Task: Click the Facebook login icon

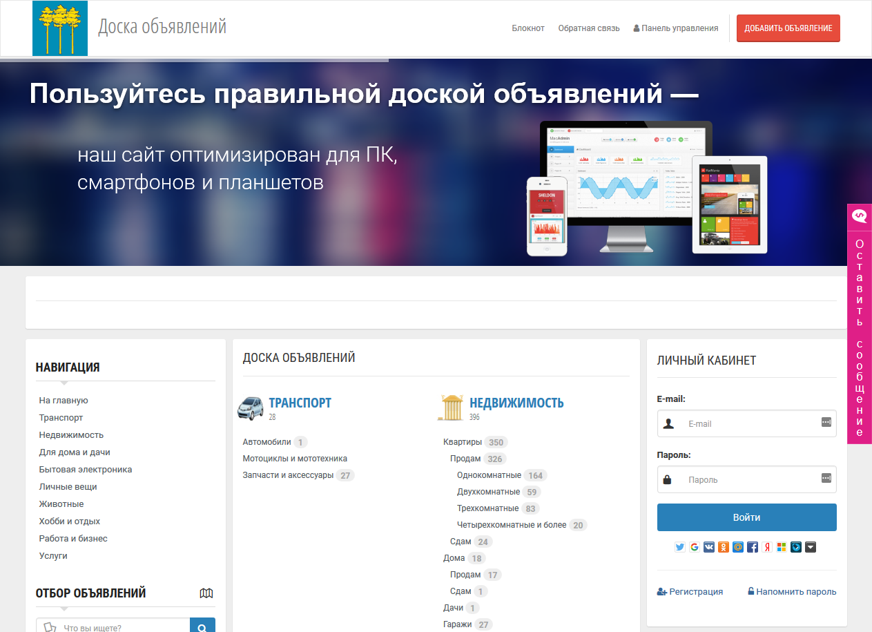Action: (753, 547)
